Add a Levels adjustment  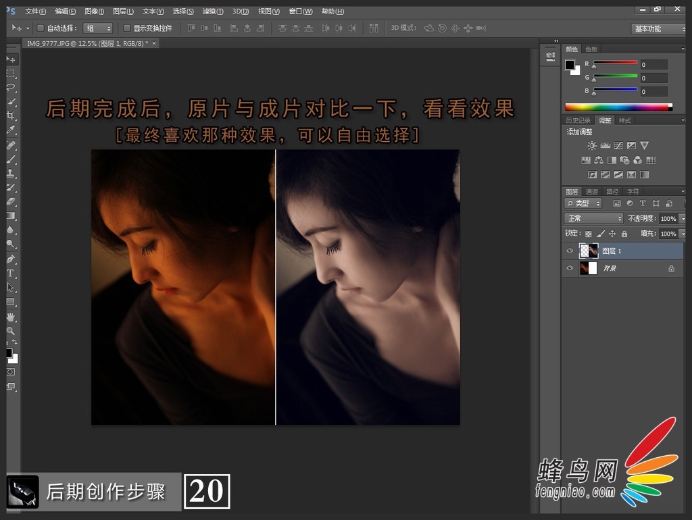coord(605,146)
